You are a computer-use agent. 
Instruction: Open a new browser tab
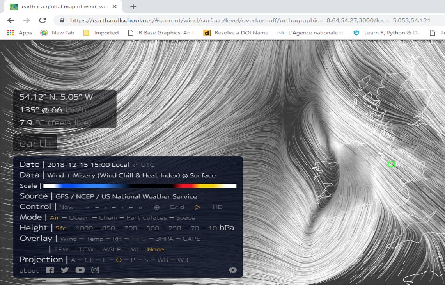pos(133,7)
